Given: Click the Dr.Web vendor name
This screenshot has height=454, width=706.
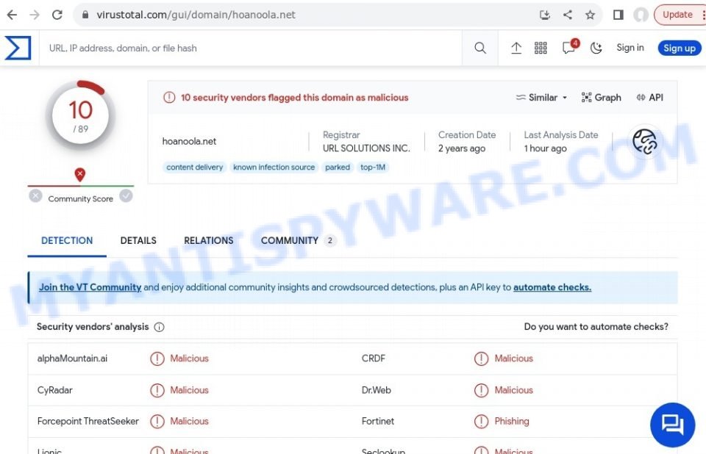Looking at the screenshot, I should [376, 390].
